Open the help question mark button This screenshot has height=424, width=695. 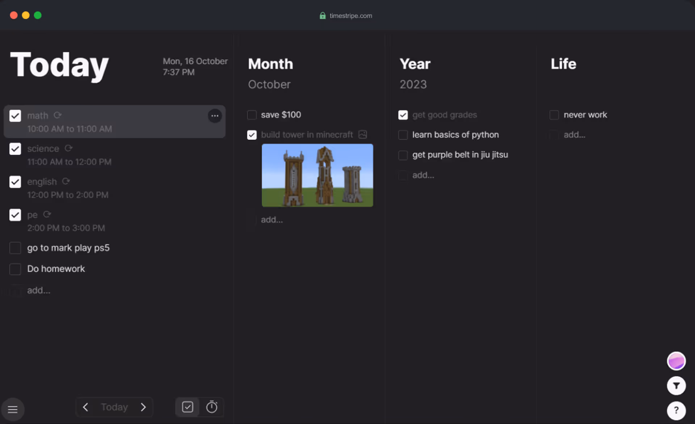676,410
